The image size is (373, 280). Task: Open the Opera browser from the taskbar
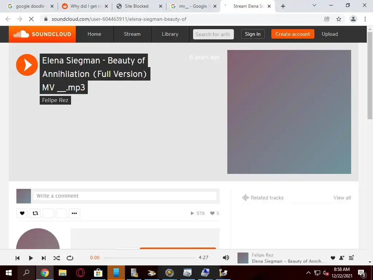click(x=81, y=273)
